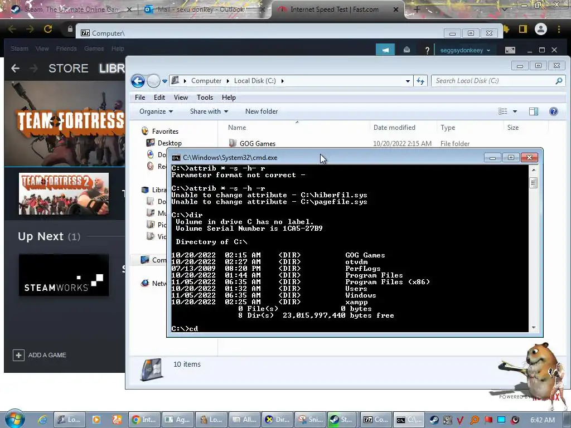Click the Steam system tray icon
This screenshot has height=428, width=571.
[x=434, y=420]
